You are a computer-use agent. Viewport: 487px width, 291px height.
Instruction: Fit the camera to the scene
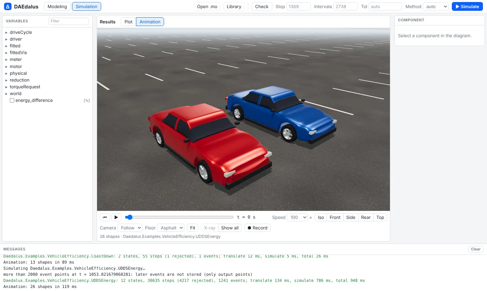[193, 228]
